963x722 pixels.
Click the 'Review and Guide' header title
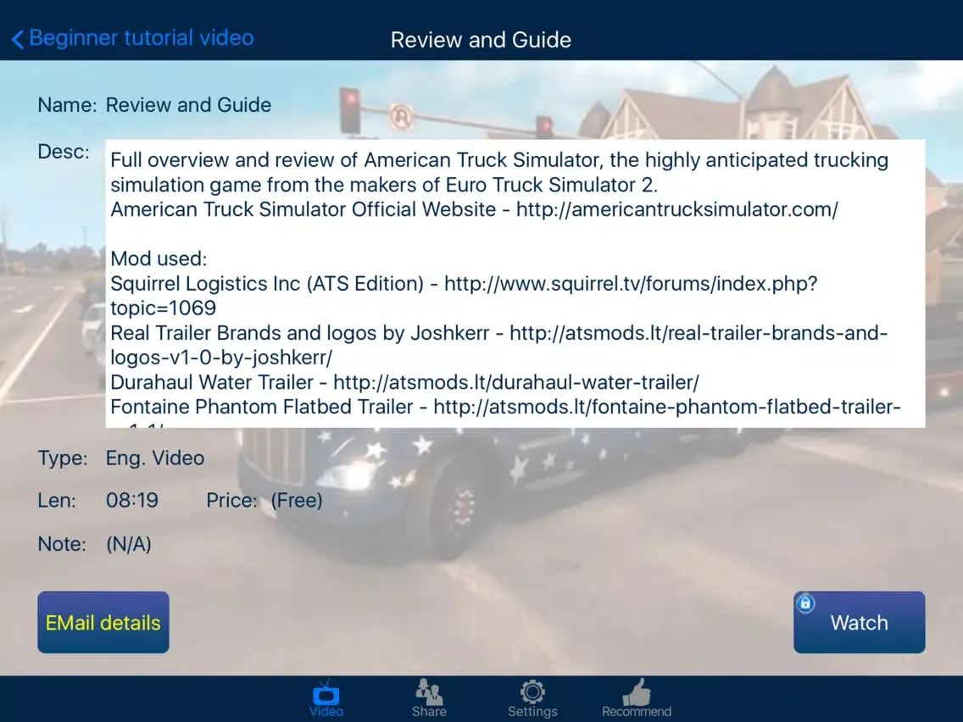[481, 40]
